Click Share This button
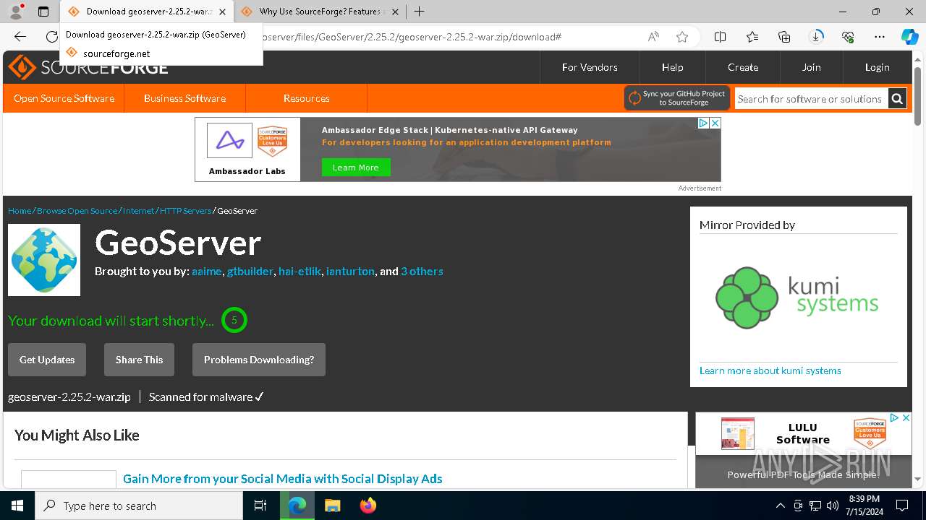 pos(139,360)
